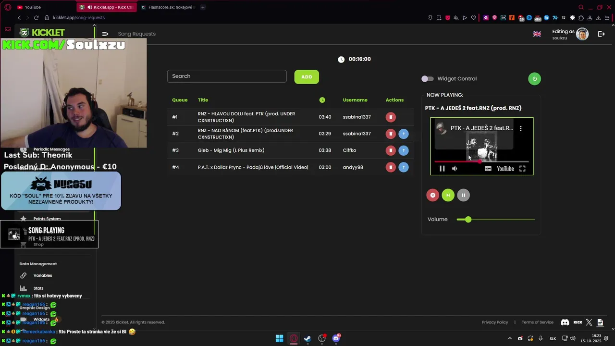Delete song #4 Padajú lóve
This screenshot has height=346, width=615.
point(391,167)
